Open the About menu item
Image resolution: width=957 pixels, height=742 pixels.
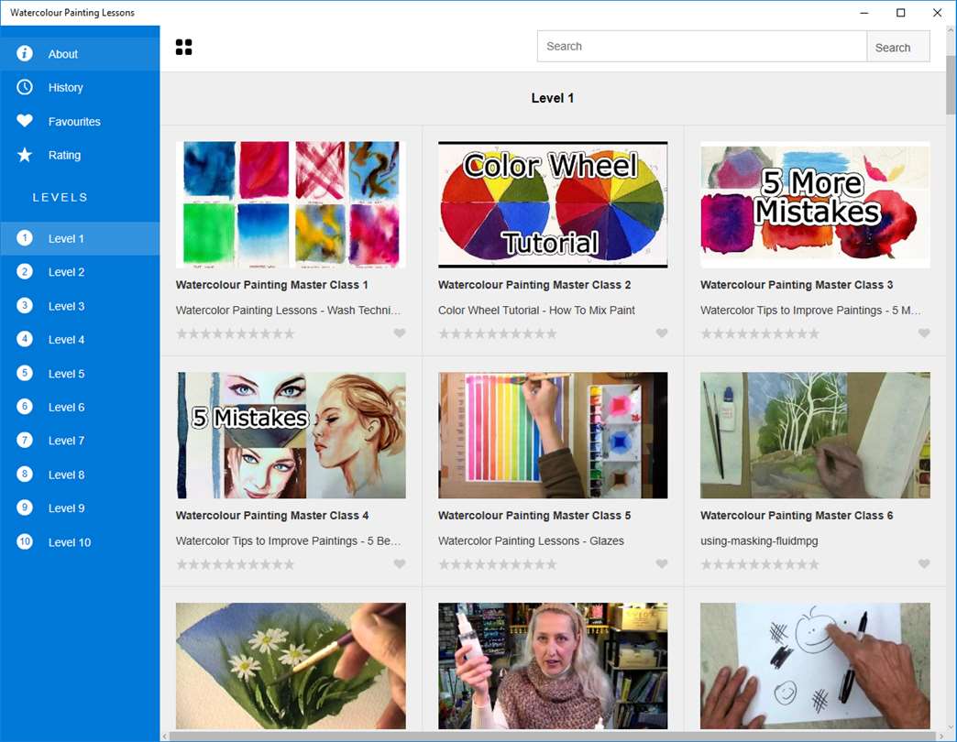pyautogui.click(x=80, y=54)
